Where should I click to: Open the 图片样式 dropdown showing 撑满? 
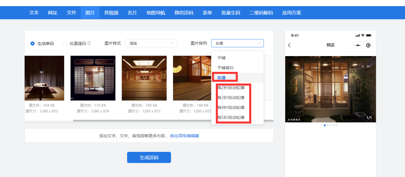pos(151,43)
